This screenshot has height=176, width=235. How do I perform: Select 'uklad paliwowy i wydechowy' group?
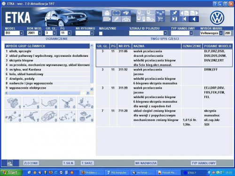pyautogui.click(x=47, y=56)
